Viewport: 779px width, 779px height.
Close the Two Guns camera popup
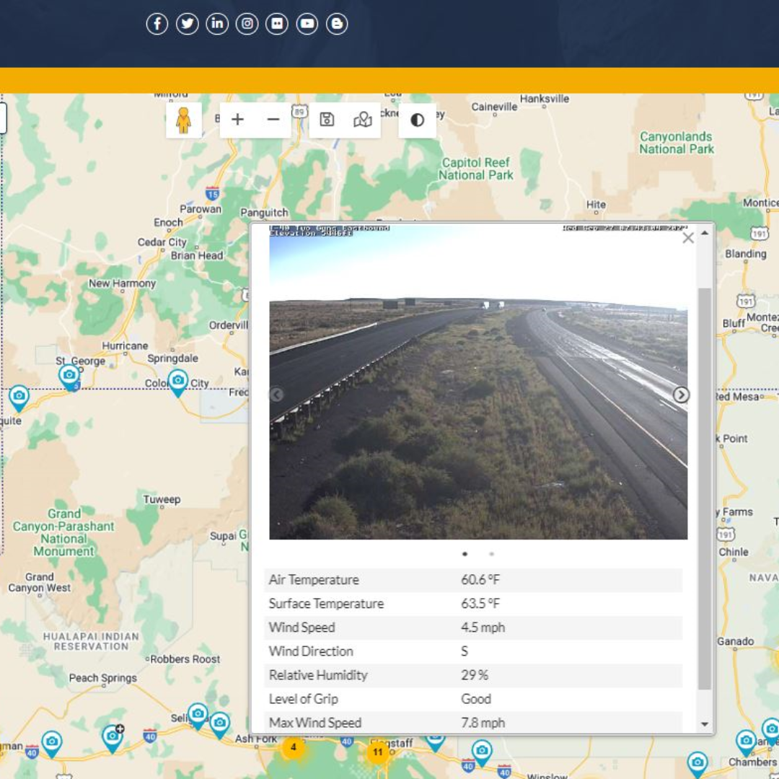coord(687,238)
